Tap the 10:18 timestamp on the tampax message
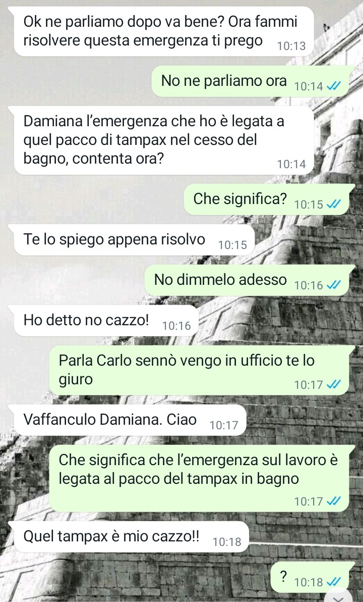 pyautogui.click(x=227, y=542)
